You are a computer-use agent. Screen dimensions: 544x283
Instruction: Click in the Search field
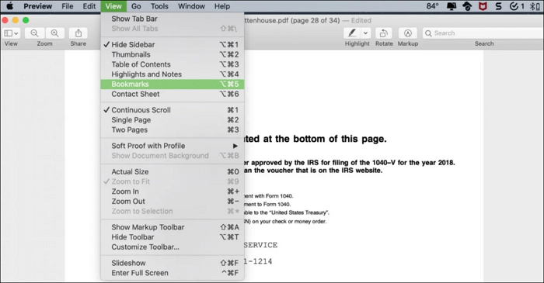click(483, 33)
